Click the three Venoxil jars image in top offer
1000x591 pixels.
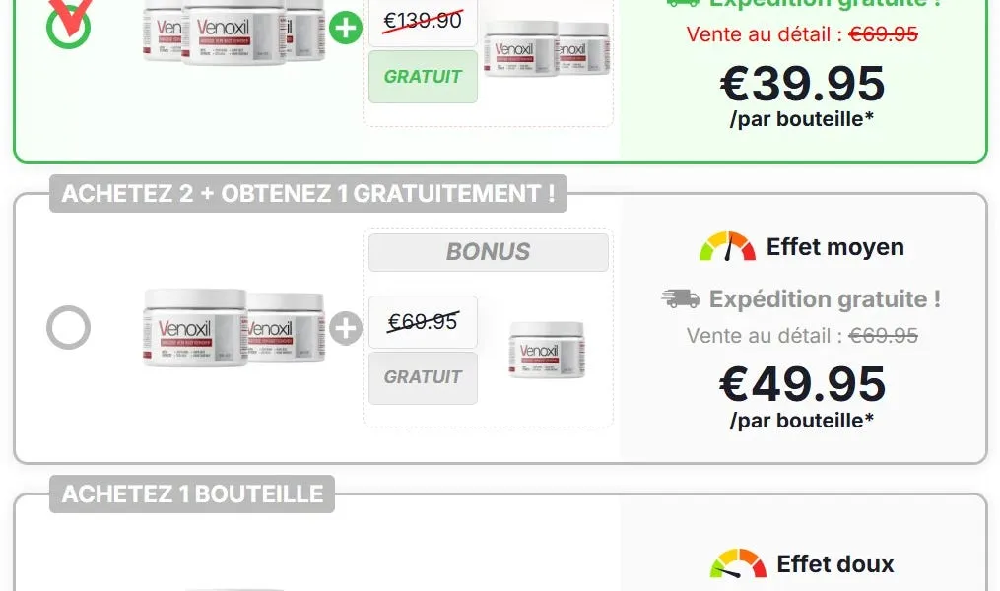(234, 30)
